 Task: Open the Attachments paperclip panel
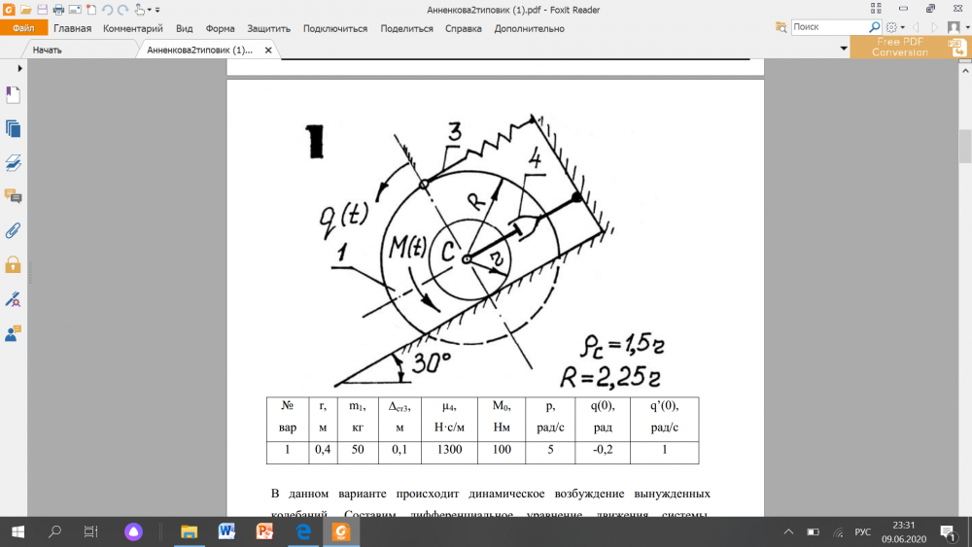tap(13, 230)
